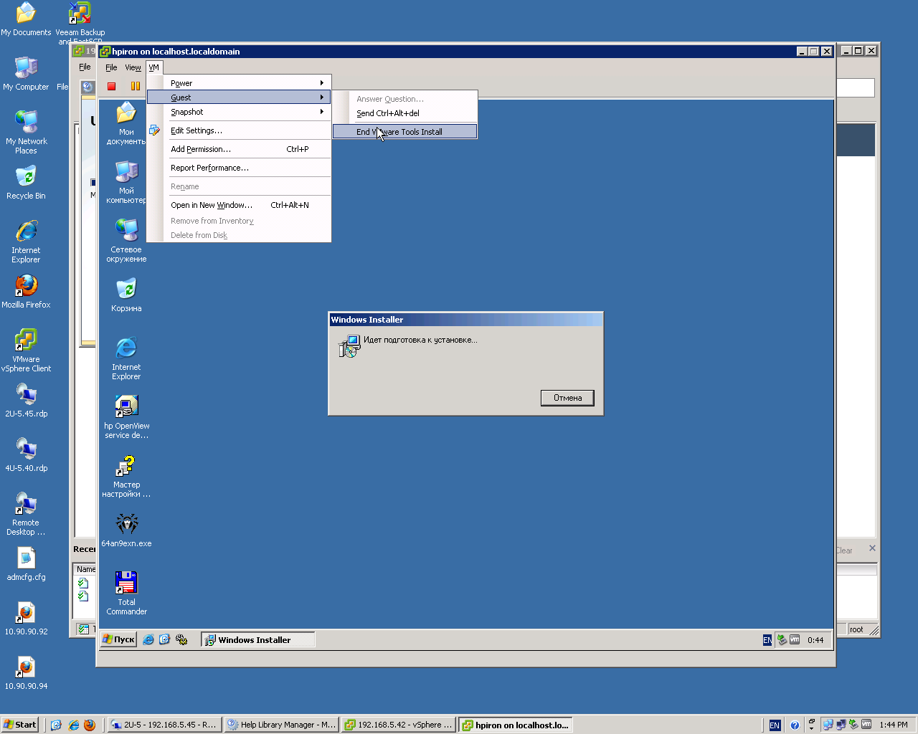This screenshot has width=918, height=734.
Task: Select host Recycle Bin desktop icon
Action: click(x=26, y=182)
